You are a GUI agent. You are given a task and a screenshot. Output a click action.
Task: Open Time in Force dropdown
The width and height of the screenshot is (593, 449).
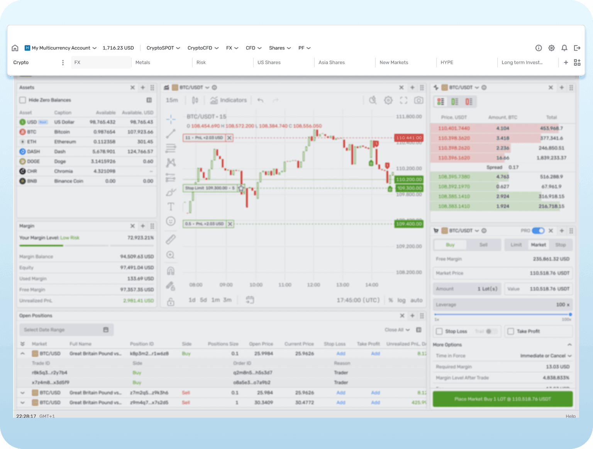pos(546,356)
